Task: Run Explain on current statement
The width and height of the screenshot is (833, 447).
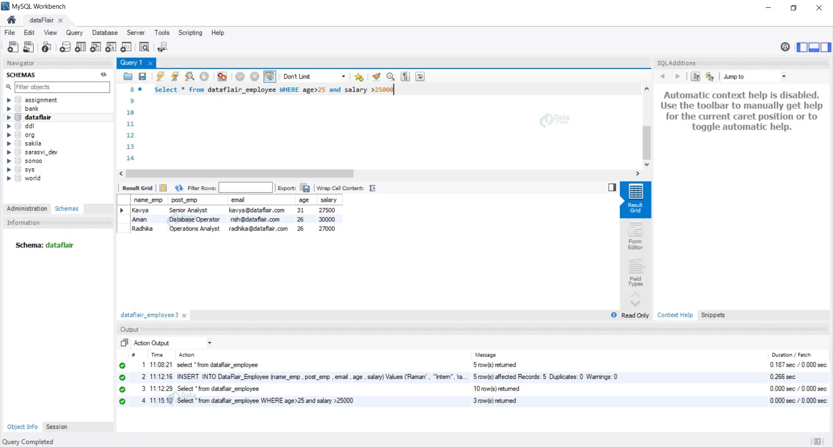Action: 190,77
